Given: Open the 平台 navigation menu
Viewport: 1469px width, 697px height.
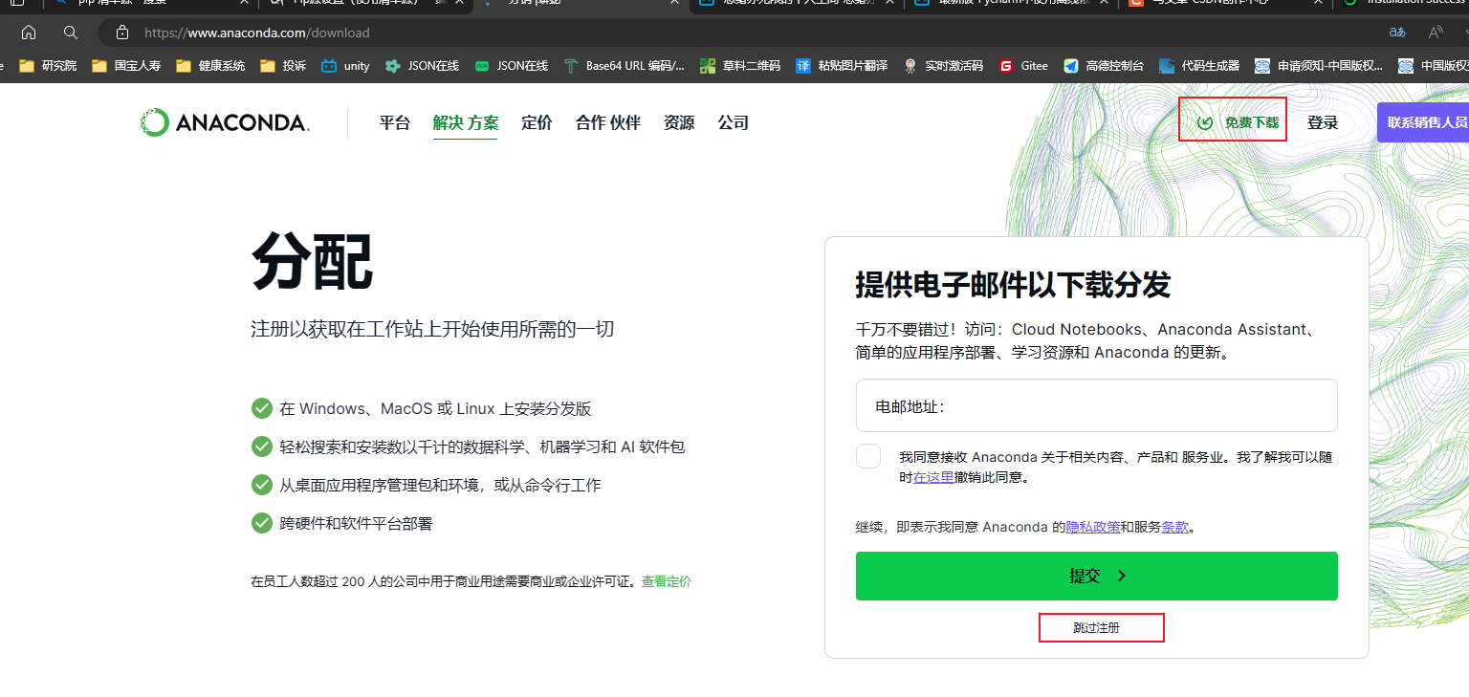Looking at the screenshot, I should (x=394, y=122).
